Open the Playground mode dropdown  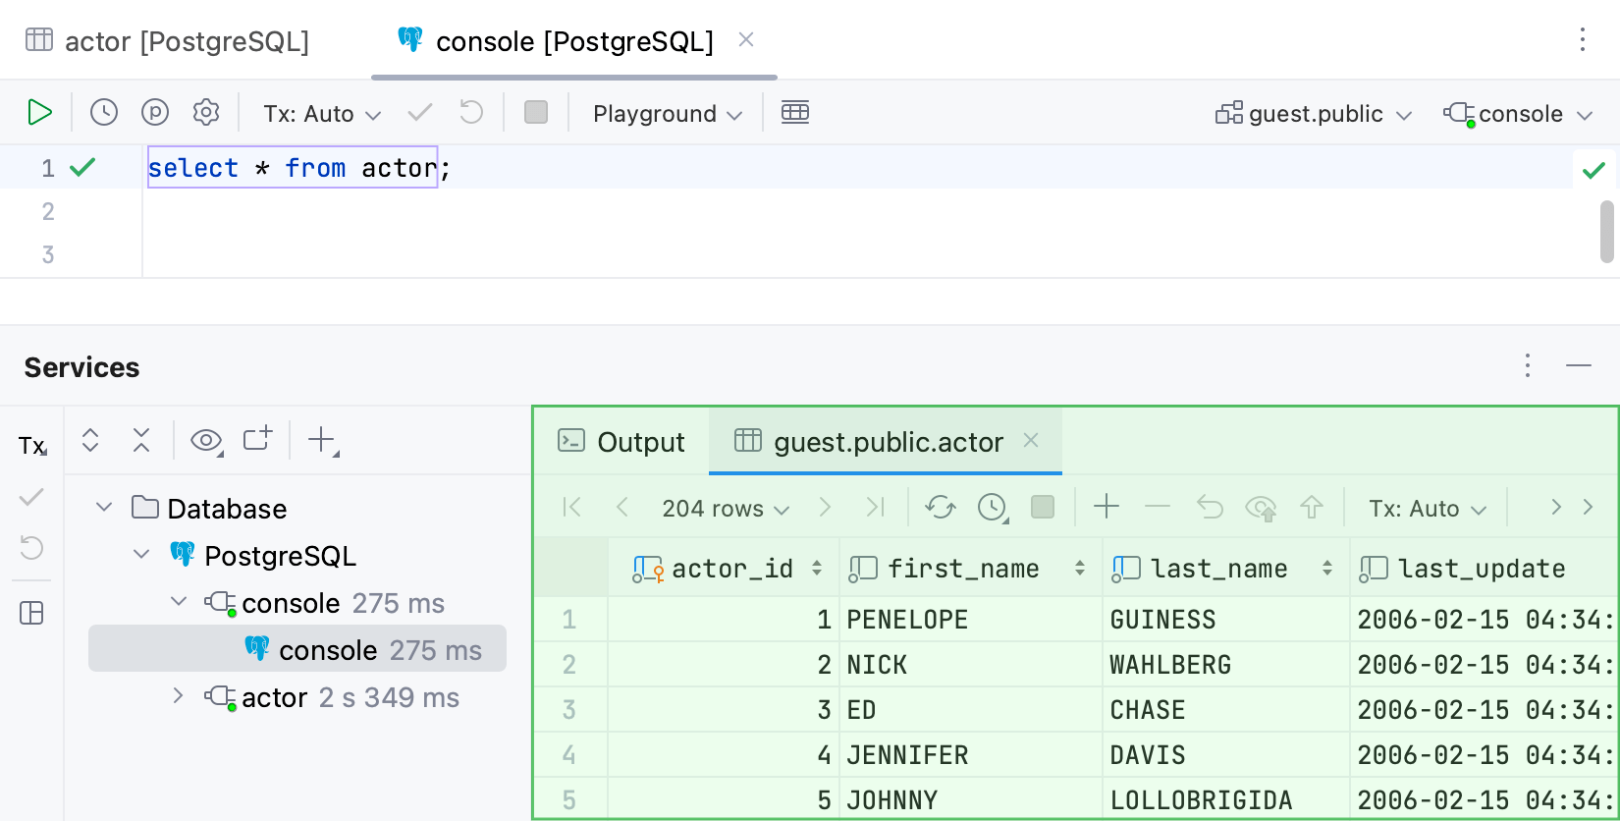pos(667,114)
